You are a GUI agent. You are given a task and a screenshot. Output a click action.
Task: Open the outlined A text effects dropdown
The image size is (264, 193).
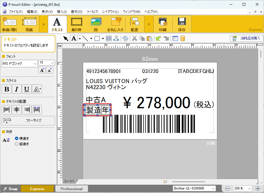point(37,89)
